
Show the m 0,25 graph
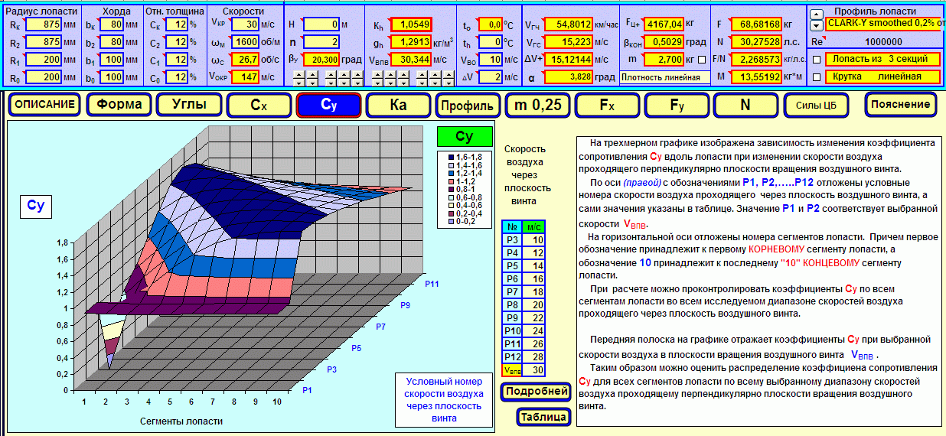point(537,105)
